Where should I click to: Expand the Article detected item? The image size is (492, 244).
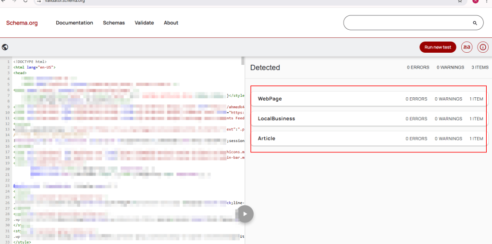[369, 139]
